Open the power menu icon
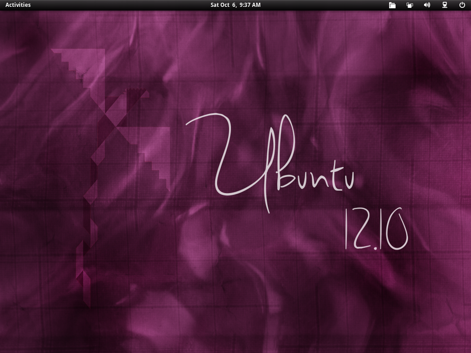The width and height of the screenshot is (471, 353). tap(462, 5)
